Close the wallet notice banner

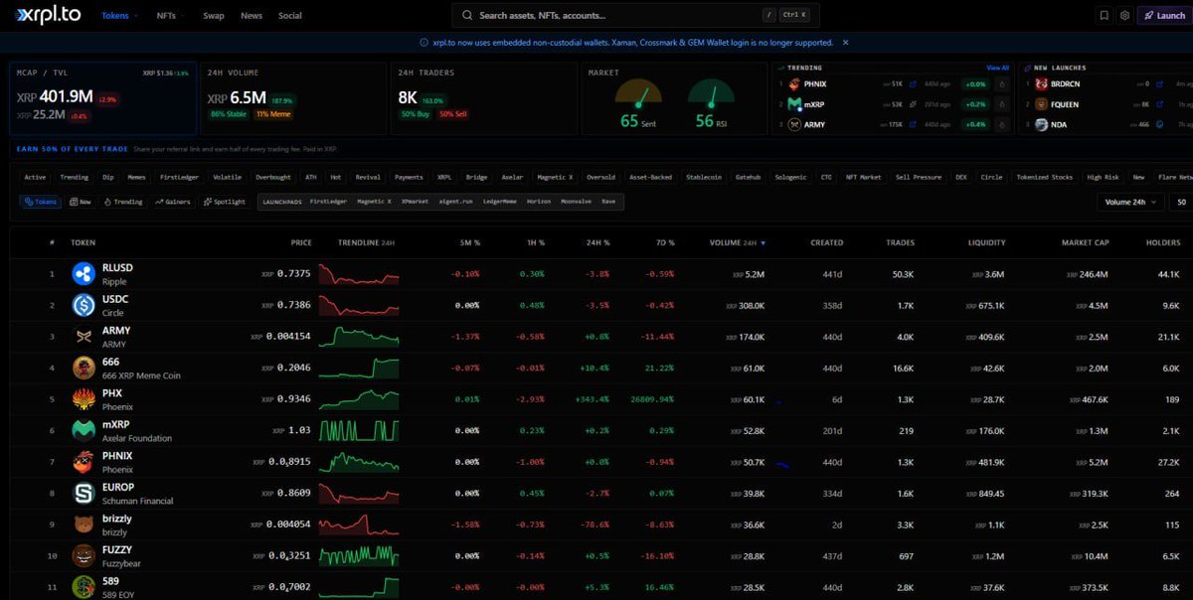[x=845, y=43]
